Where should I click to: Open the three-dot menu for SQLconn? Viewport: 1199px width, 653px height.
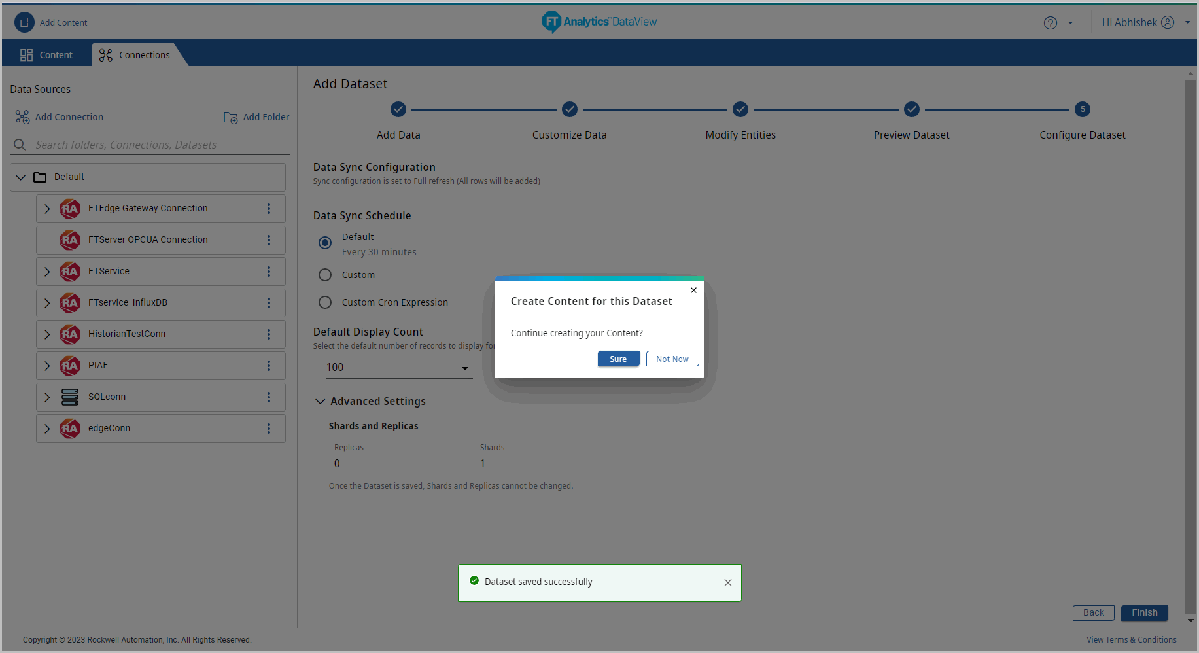pos(268,397)
